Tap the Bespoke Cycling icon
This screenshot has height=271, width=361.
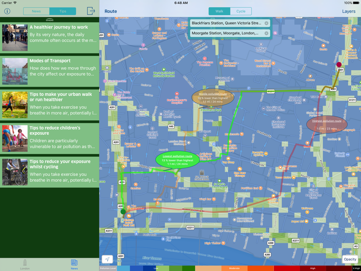click(266, 154)
